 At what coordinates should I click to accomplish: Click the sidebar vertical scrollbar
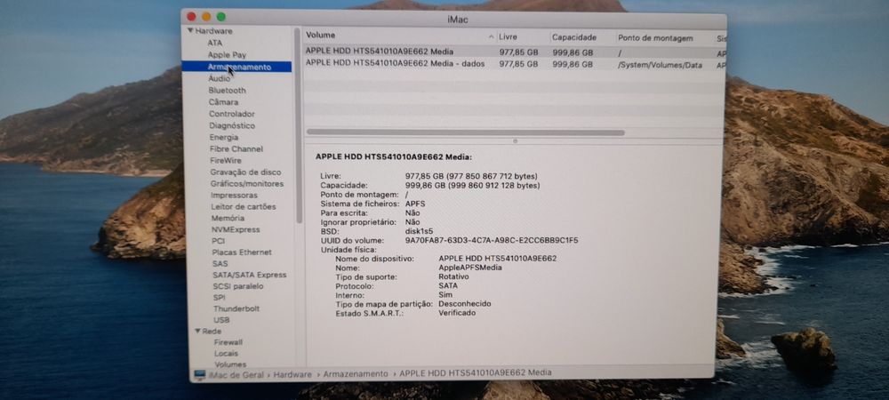298,124
